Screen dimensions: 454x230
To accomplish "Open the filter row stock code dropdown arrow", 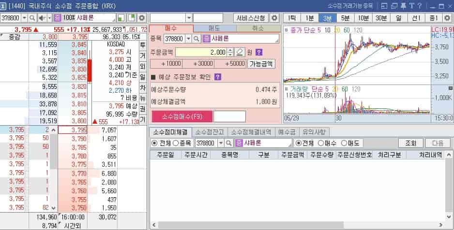I will pos(221,143).
